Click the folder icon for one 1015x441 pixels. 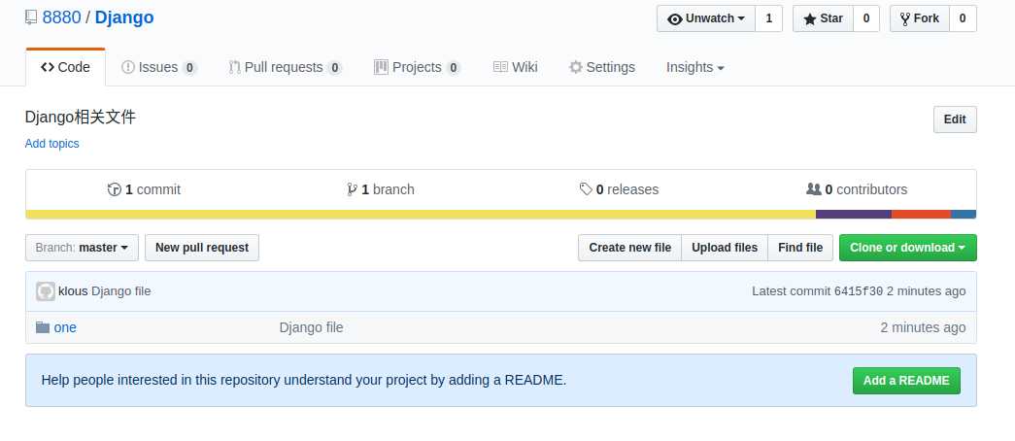click(43, 327)
